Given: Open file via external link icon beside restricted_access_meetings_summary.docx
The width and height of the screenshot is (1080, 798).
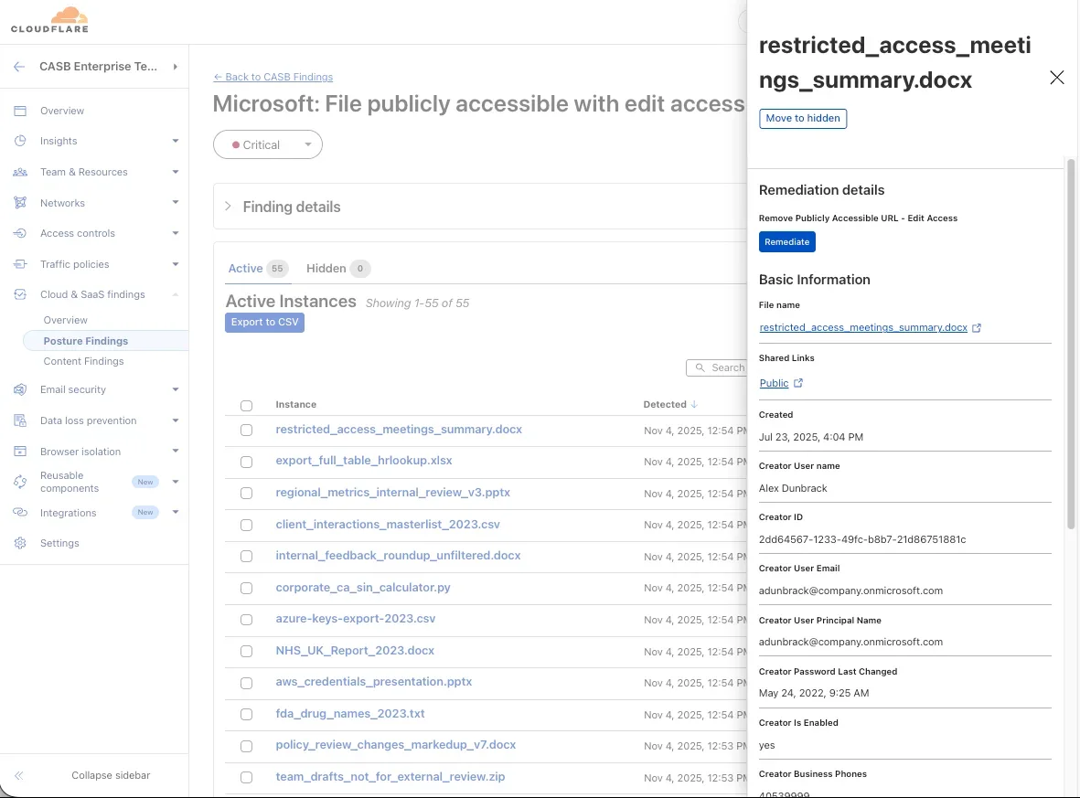Looking at the screenshot, I should (x=977, y=326).
